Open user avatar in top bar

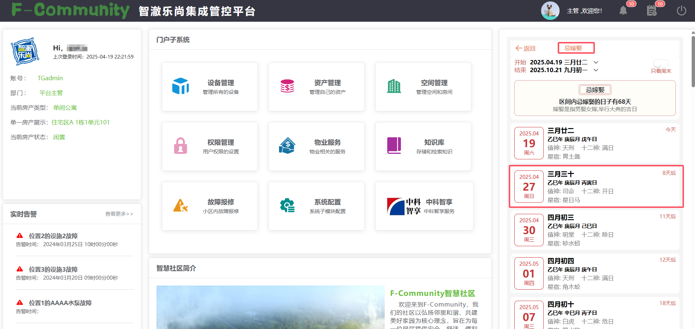click(550, 11)
